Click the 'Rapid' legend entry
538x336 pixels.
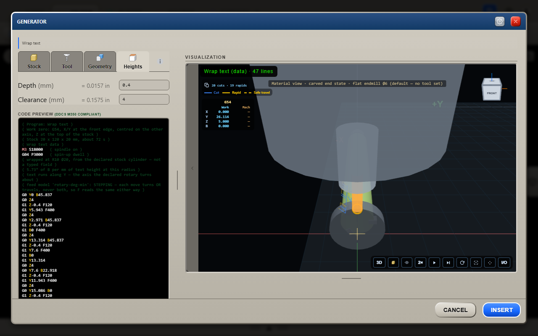(232, 92)
